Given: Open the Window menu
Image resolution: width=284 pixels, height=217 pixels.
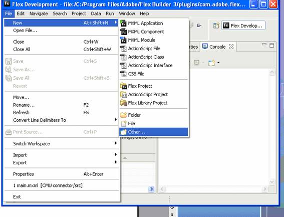Looking at the screenshot, I should (127, 14).
